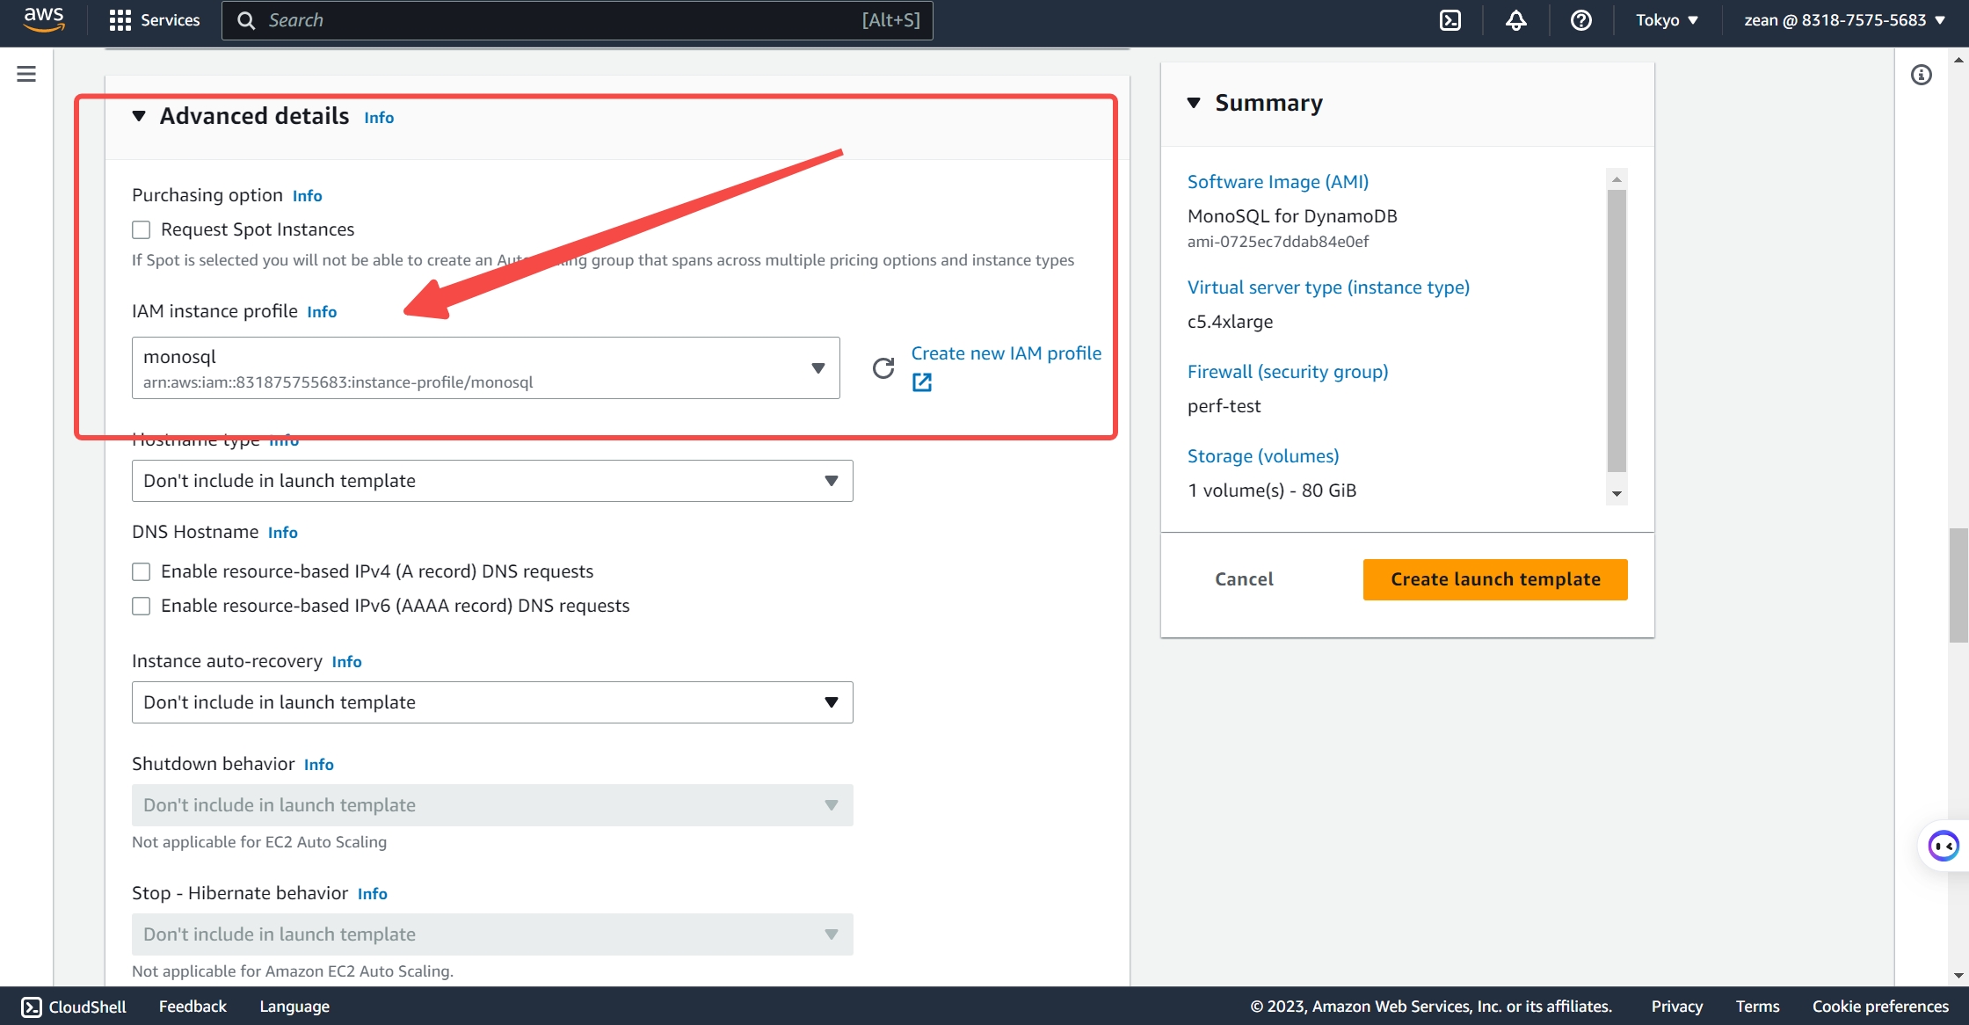
Task: Open the AWS home logo
Action: coord(44,19)
